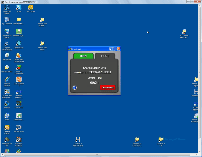This screenshot has width=202, height=157.
Task: Select the HOST tab
Action: pyautogui.click(x=105, y=56)
